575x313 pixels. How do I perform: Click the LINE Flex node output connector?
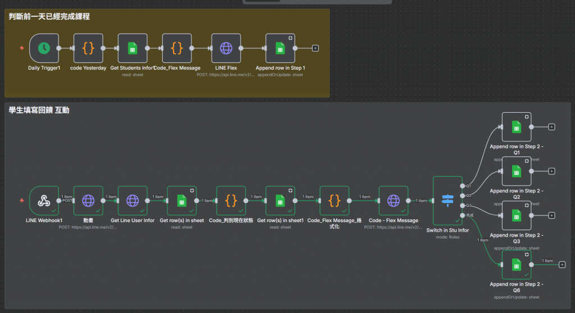coord(241,48)
